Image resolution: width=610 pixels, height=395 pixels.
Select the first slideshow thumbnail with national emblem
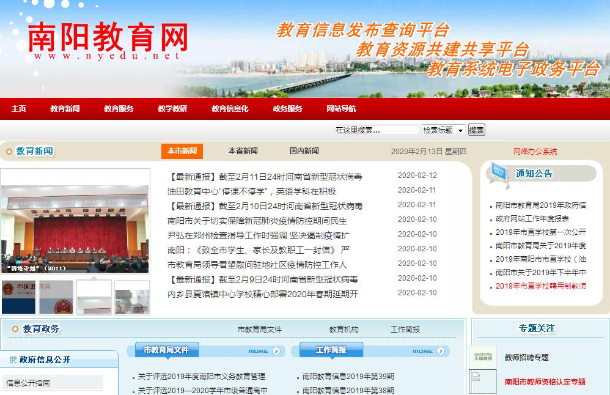[18, 297]
